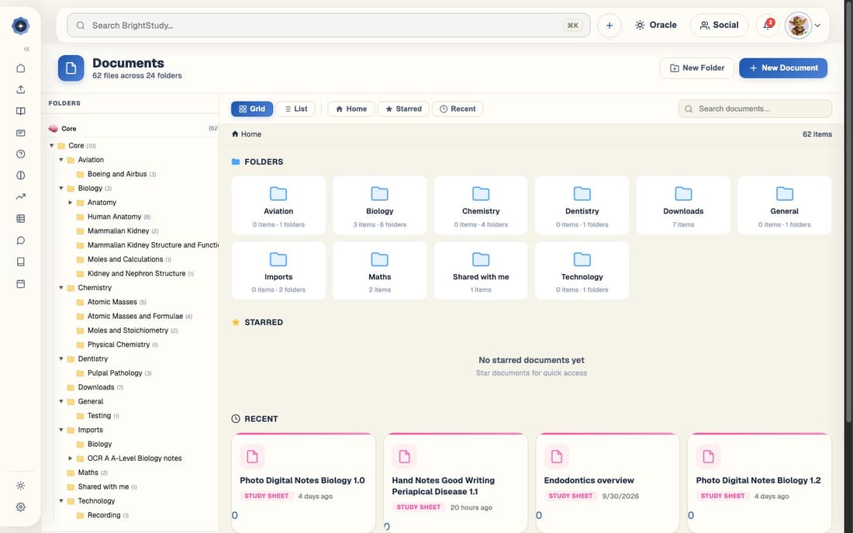The height and width of the screenshot is (533, 853).
Task: Collapse the Technology tree node
Action: (x=61, y=501)
